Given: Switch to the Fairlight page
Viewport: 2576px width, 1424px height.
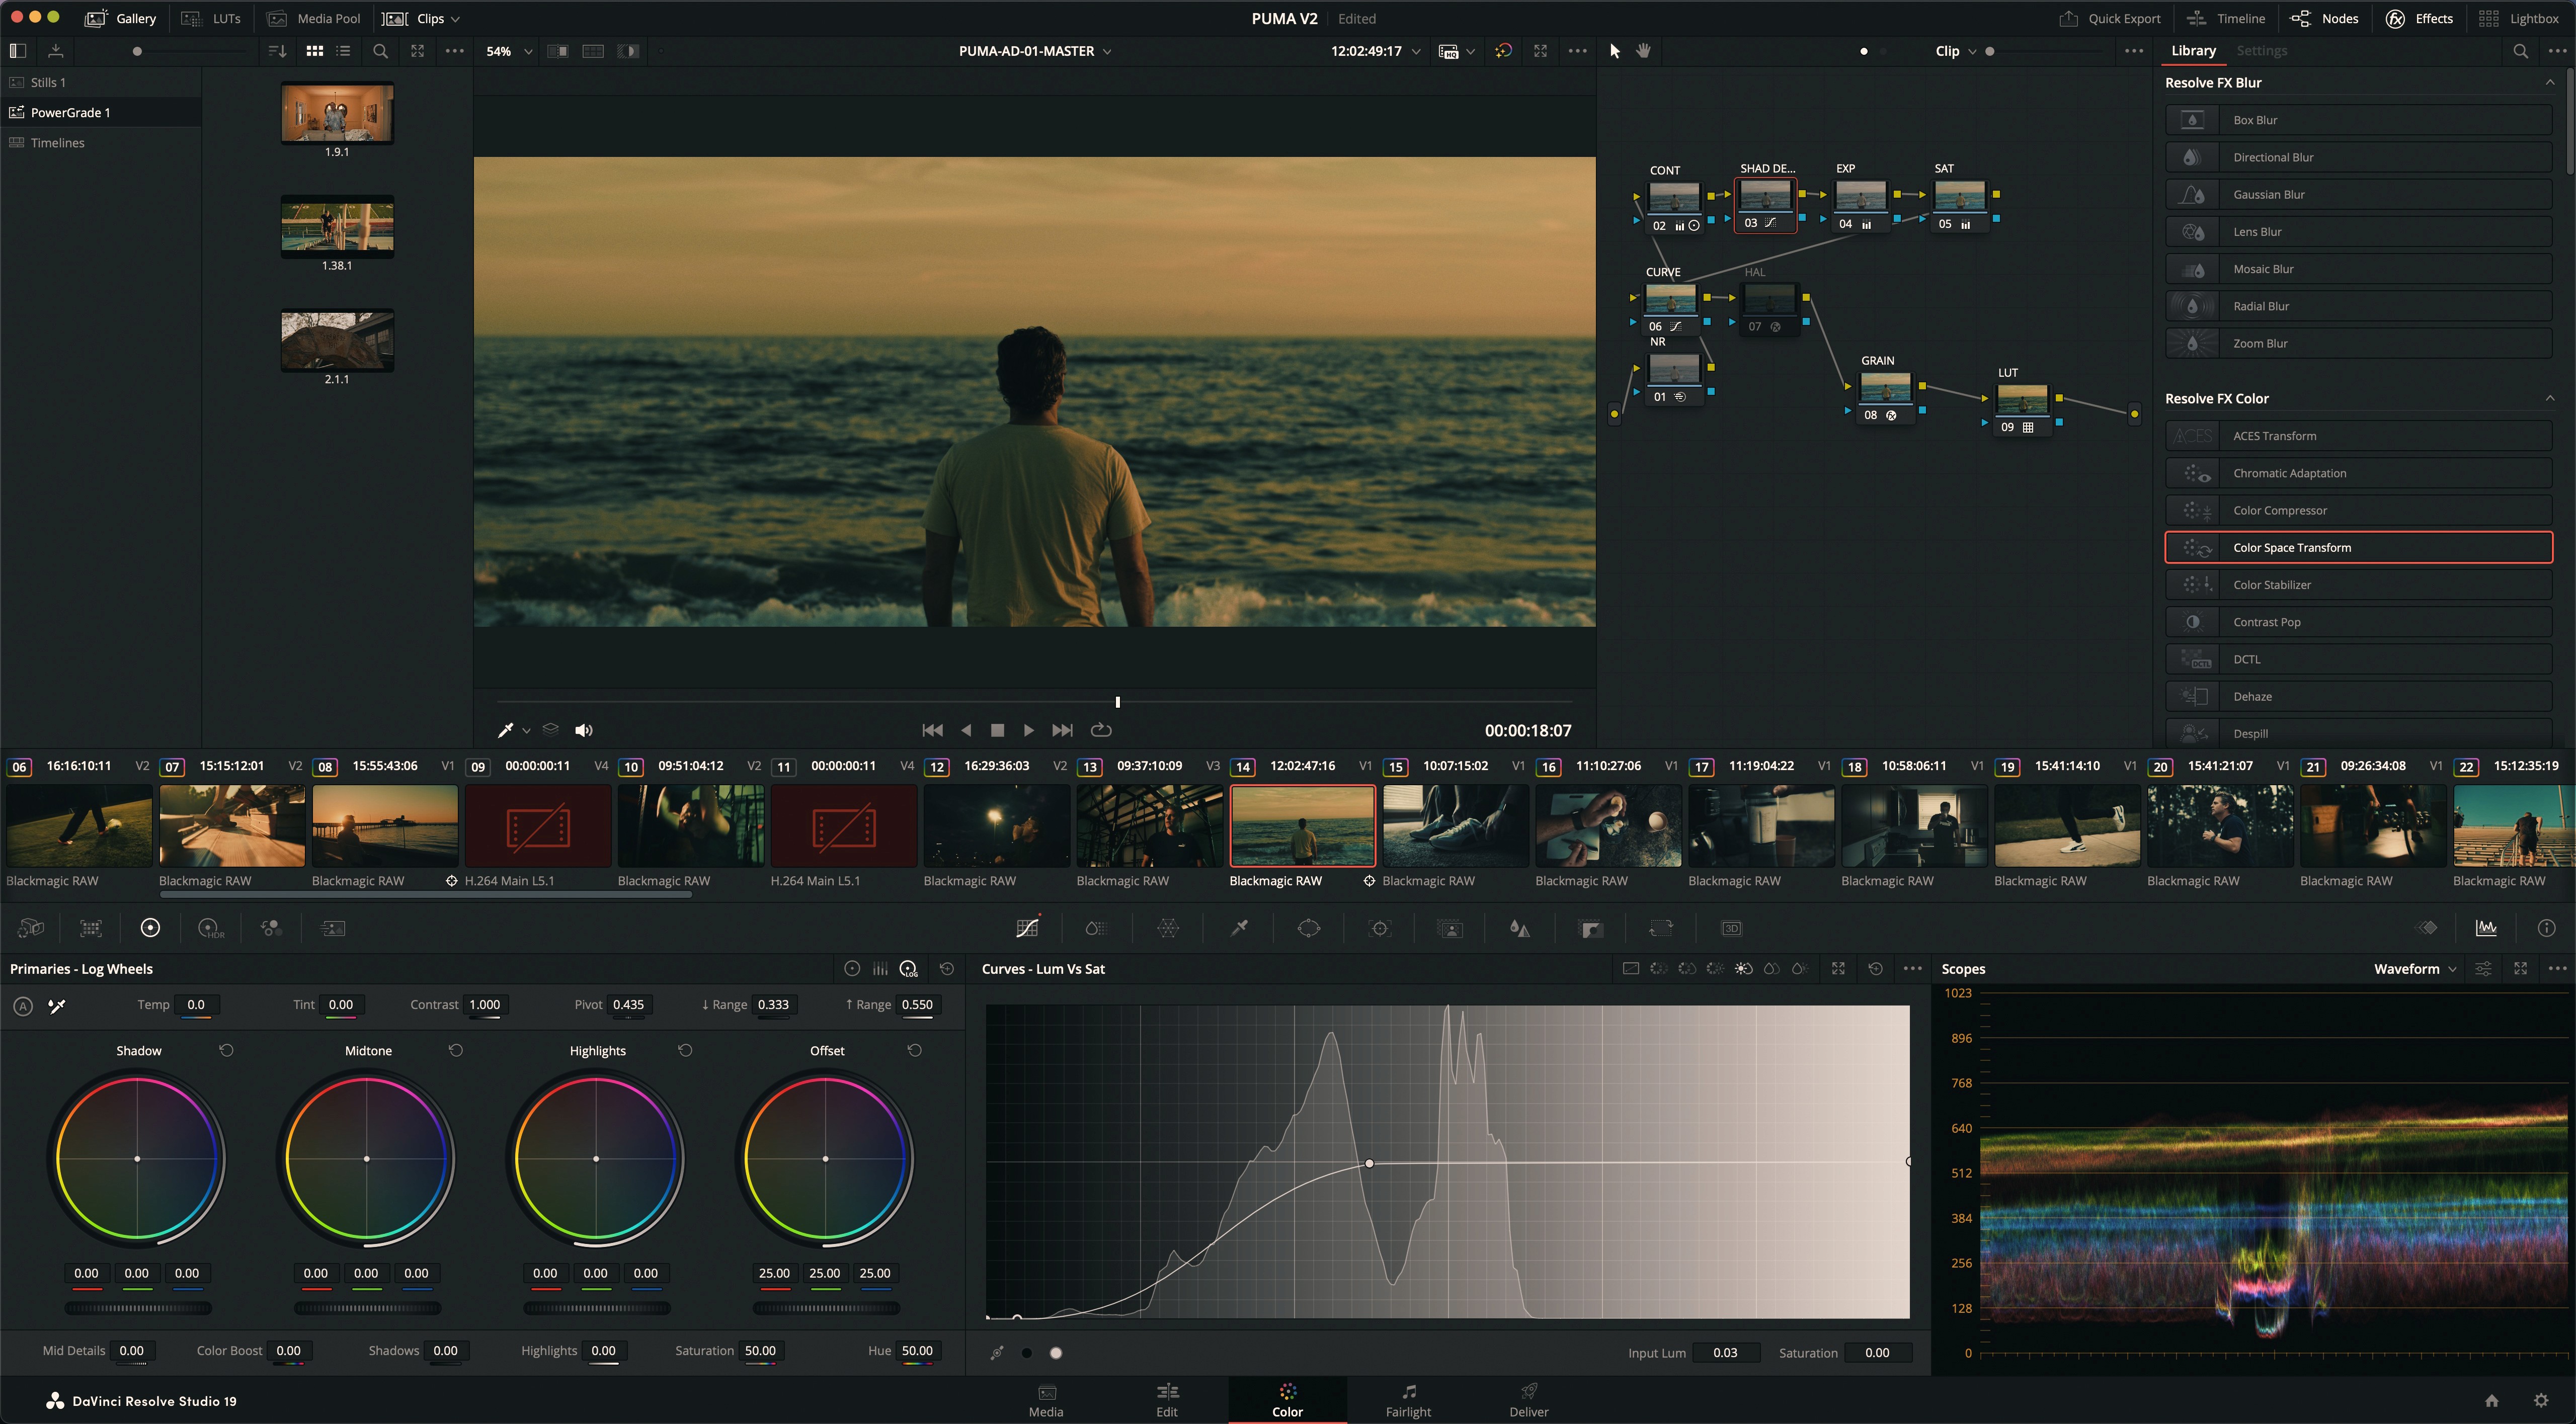Looking at the screenshot, I should (x=1407, y=1399).
